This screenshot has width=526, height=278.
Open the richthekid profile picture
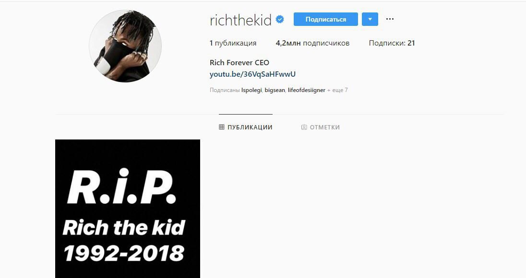(125, 46)
